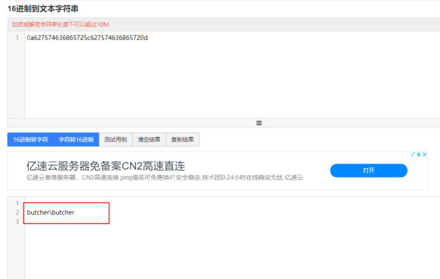This screenshot has height=279, width=440.
Task: Copy output with 复制结果 button
Action: tap(182, 139)
